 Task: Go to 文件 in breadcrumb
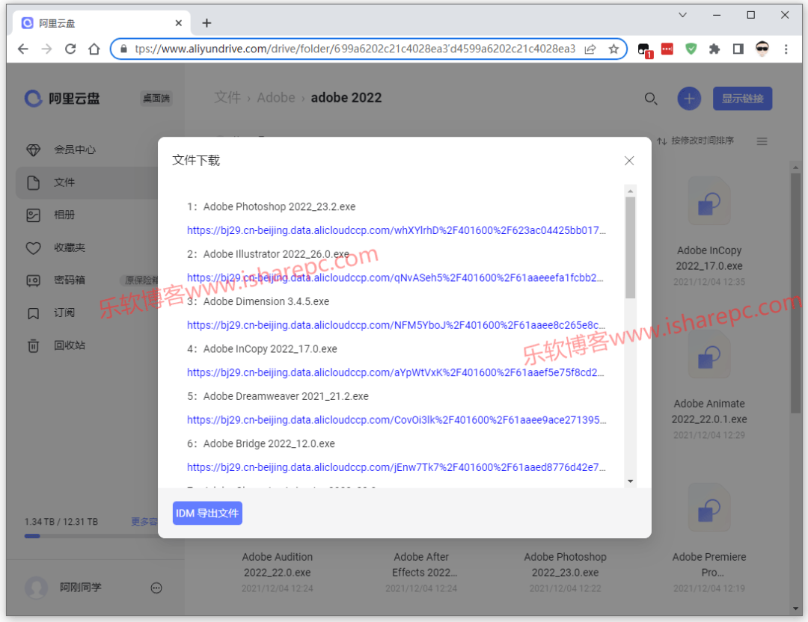[x=227, y=97]
